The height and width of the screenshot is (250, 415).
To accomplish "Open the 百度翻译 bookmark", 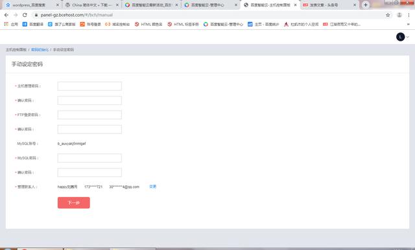I will click(x=33, y=25).
